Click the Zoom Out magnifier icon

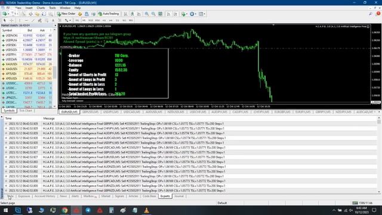coord(153,14)
